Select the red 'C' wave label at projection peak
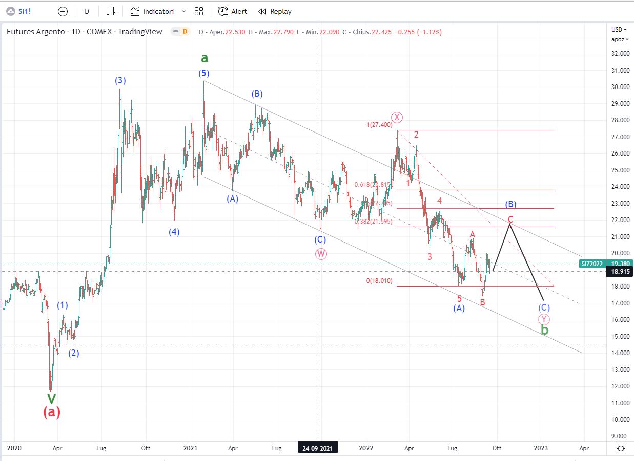The image size is (634, 461). pos(510,219)
